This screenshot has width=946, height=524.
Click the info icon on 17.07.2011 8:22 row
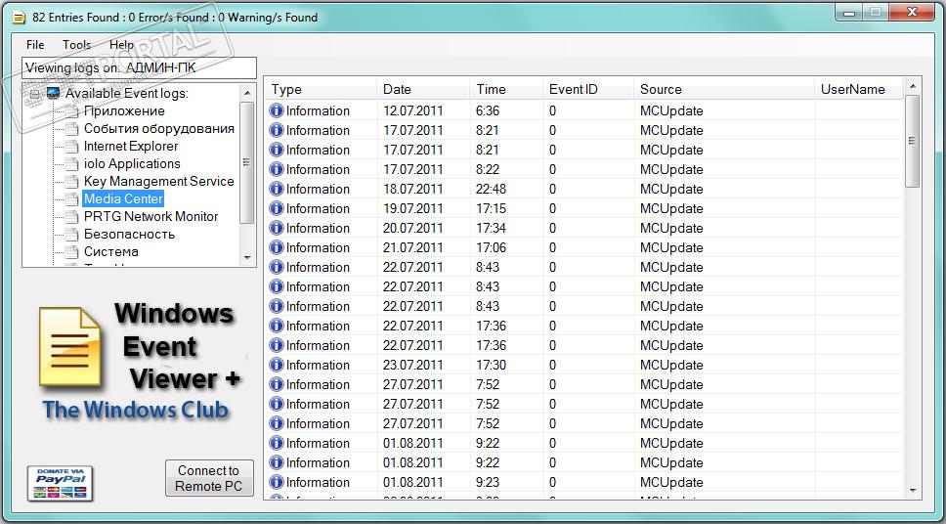click(x=277, y=170)
